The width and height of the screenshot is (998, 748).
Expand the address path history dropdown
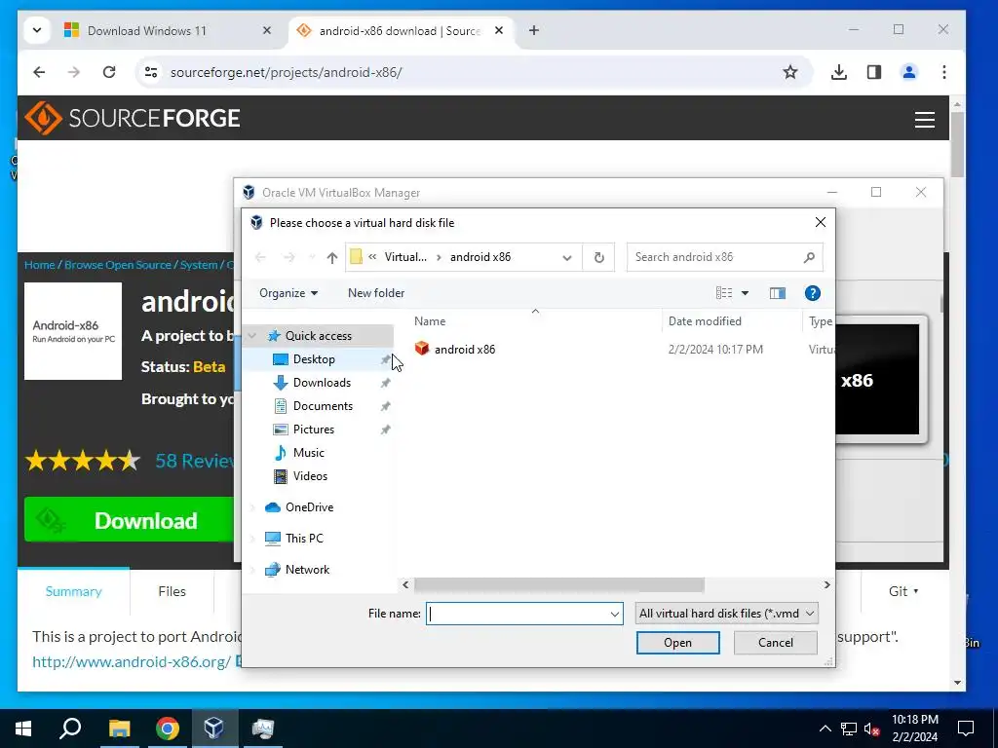click(x=566, y=257)
